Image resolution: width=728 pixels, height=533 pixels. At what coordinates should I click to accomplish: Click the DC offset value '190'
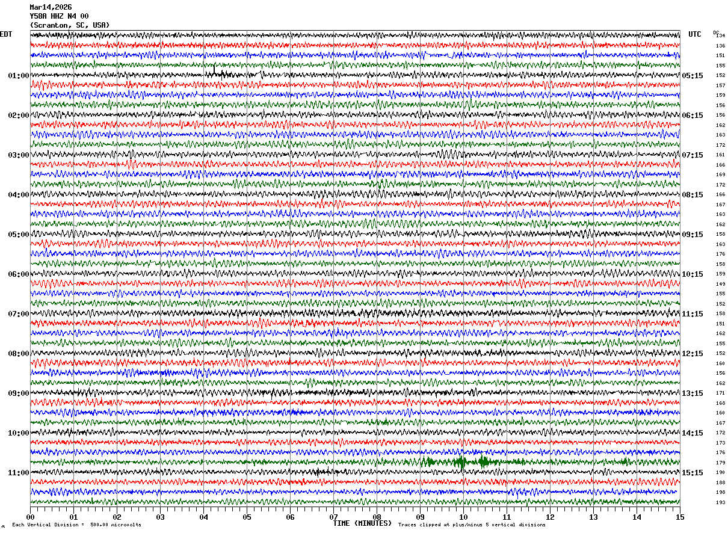[x=720, y=473]
